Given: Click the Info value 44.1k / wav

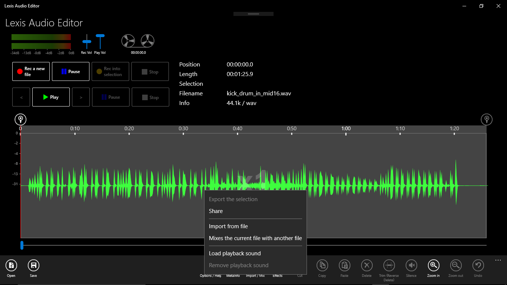Looking at the screenshot, I should click(242, 103).
